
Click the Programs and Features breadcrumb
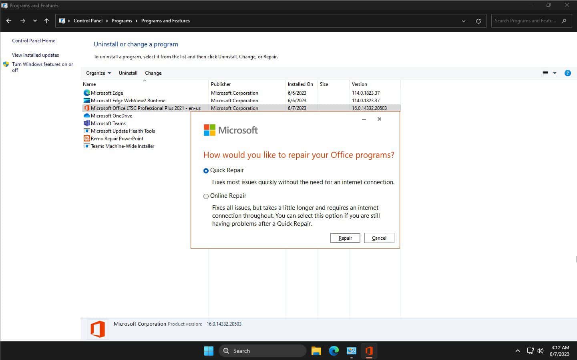pos(165,21)
